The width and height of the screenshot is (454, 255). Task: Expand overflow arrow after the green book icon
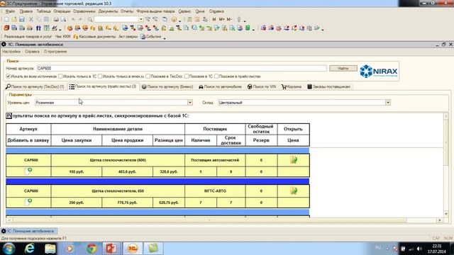pos(253,29)
